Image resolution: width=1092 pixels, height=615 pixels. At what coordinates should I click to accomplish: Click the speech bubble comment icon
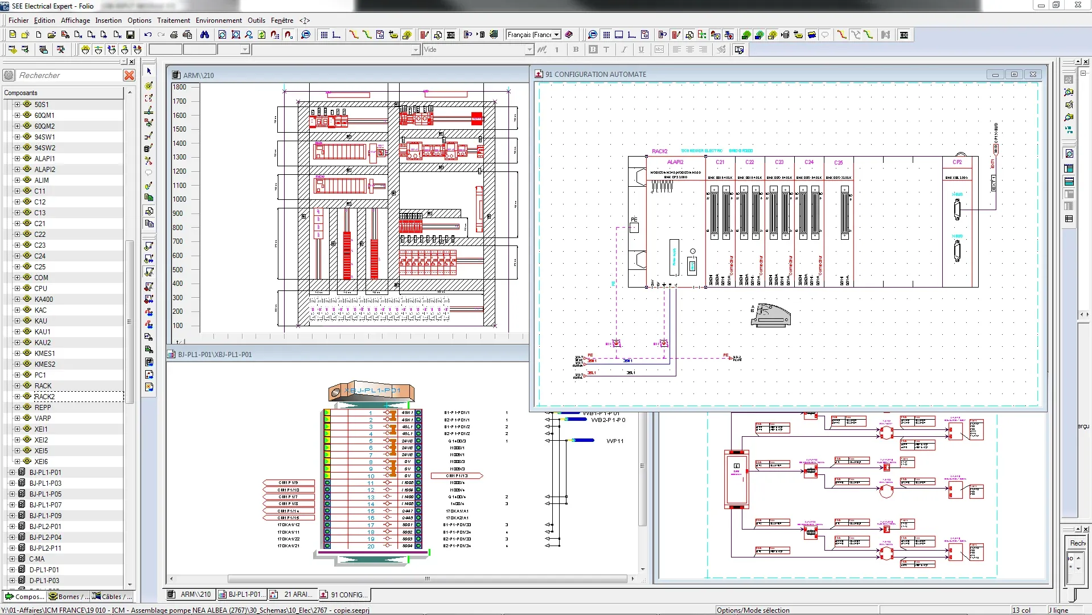tap(825, 35)
